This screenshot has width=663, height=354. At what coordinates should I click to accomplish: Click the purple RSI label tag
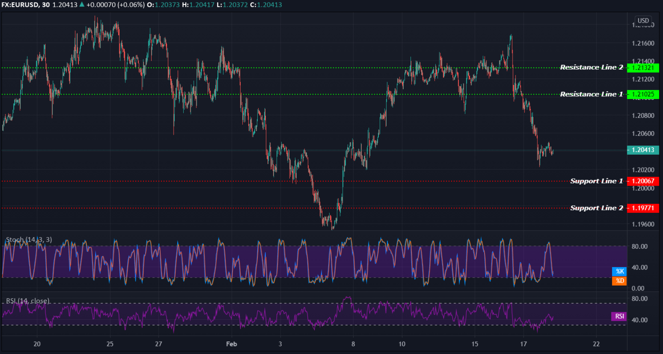(x=619, y=316)
